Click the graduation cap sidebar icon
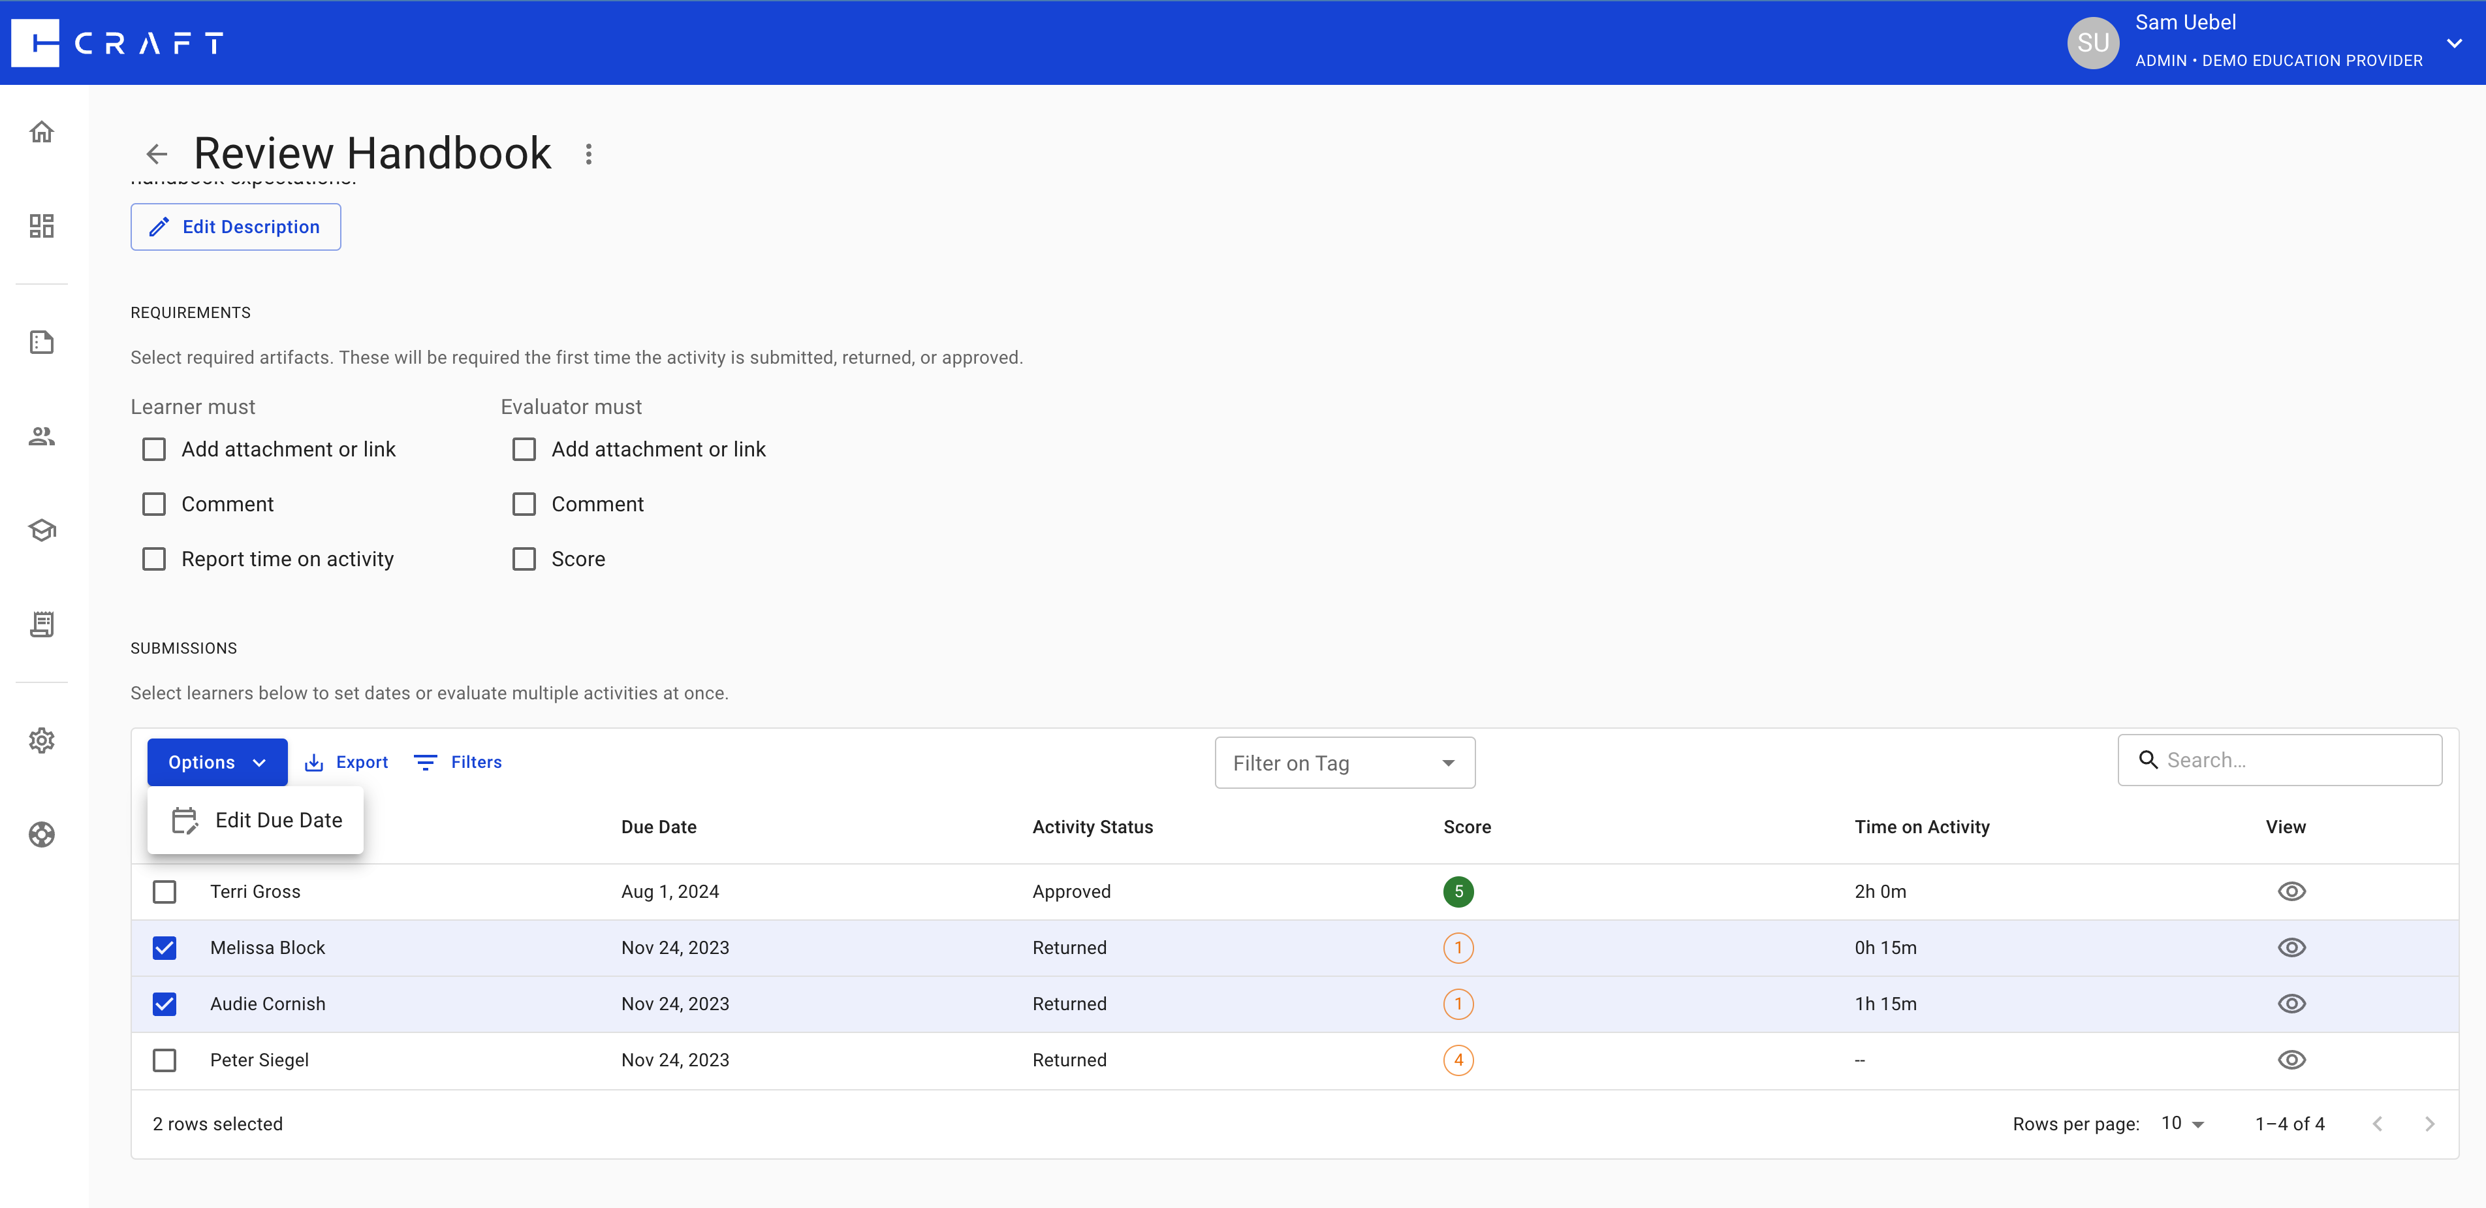Image resolution: width=2486 pixels, height=1208 pixels. point(42,529)
